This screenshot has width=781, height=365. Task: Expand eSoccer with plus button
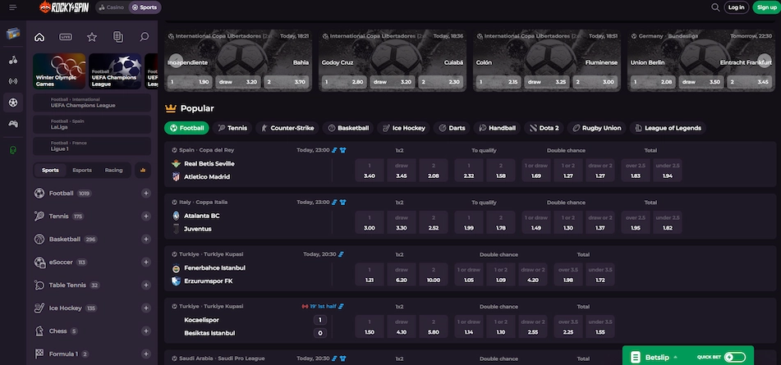[146, 262]
